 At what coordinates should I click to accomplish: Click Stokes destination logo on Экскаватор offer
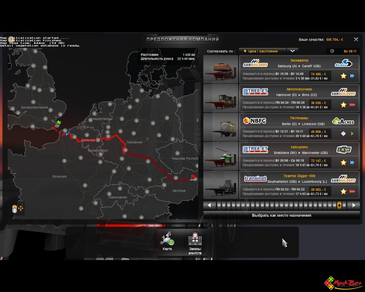(x=343, y=63)
